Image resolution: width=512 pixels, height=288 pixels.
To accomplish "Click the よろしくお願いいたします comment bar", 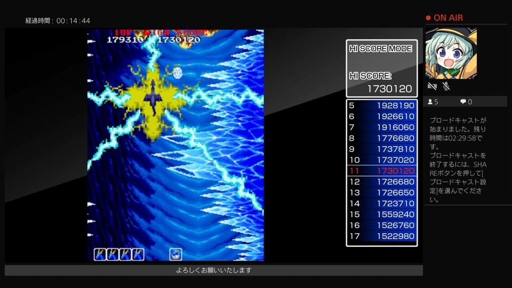I will coord(214,270).
